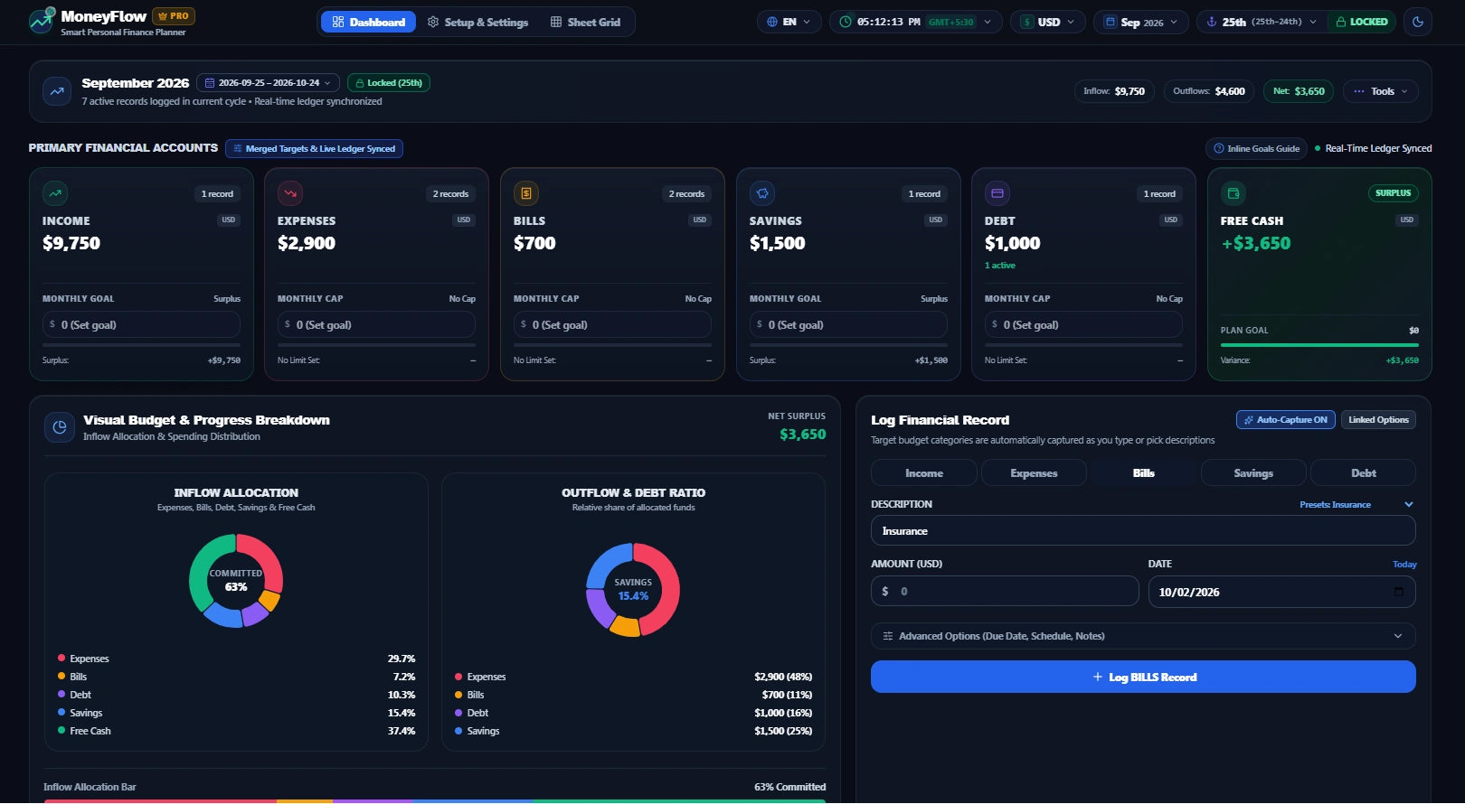Screen dimensions: 1465x804
Task: Switch to the Setup & Settings tab
Action: [x=477, y=22]
